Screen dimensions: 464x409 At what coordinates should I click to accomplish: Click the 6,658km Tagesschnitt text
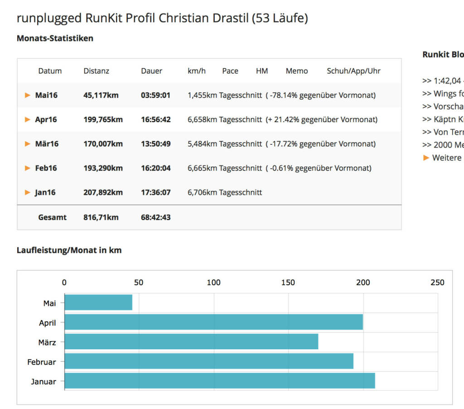pos(225,119)
